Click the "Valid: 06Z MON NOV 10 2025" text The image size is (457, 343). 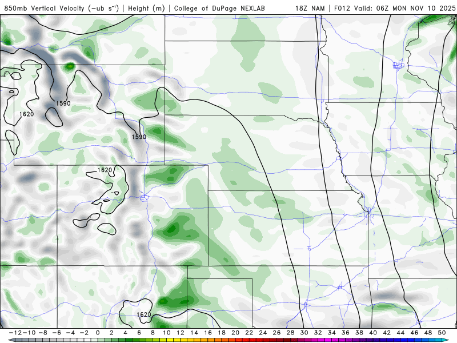click(x=404, y=8)
